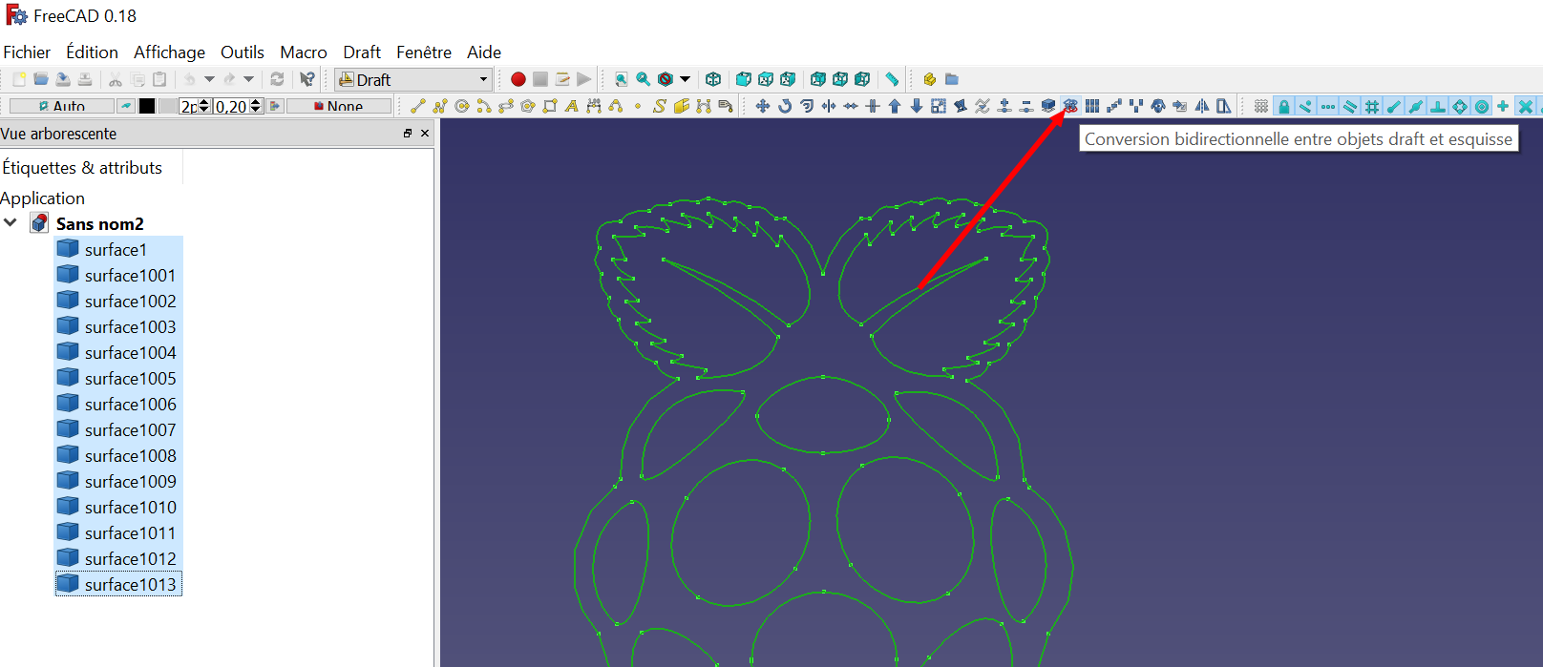
Task: Click the font size input field 0,20
Action: click(x=231, y=106)
